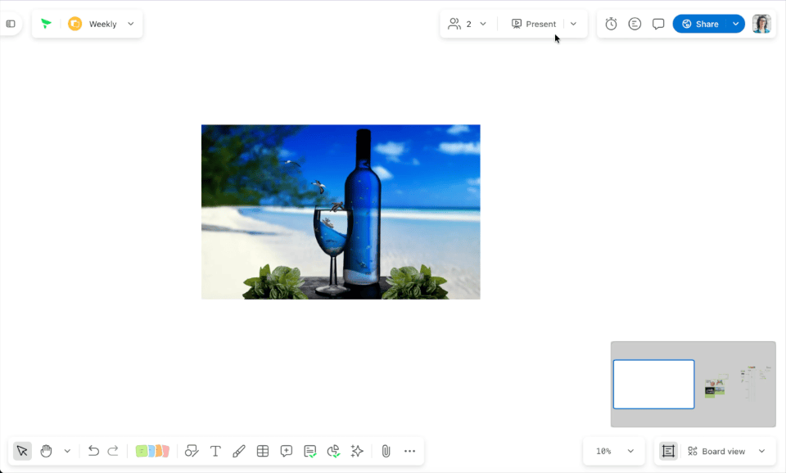Viewport: 786px width, 473px height.
Task: Open the notes panel icon
Action: click(635, 24)
